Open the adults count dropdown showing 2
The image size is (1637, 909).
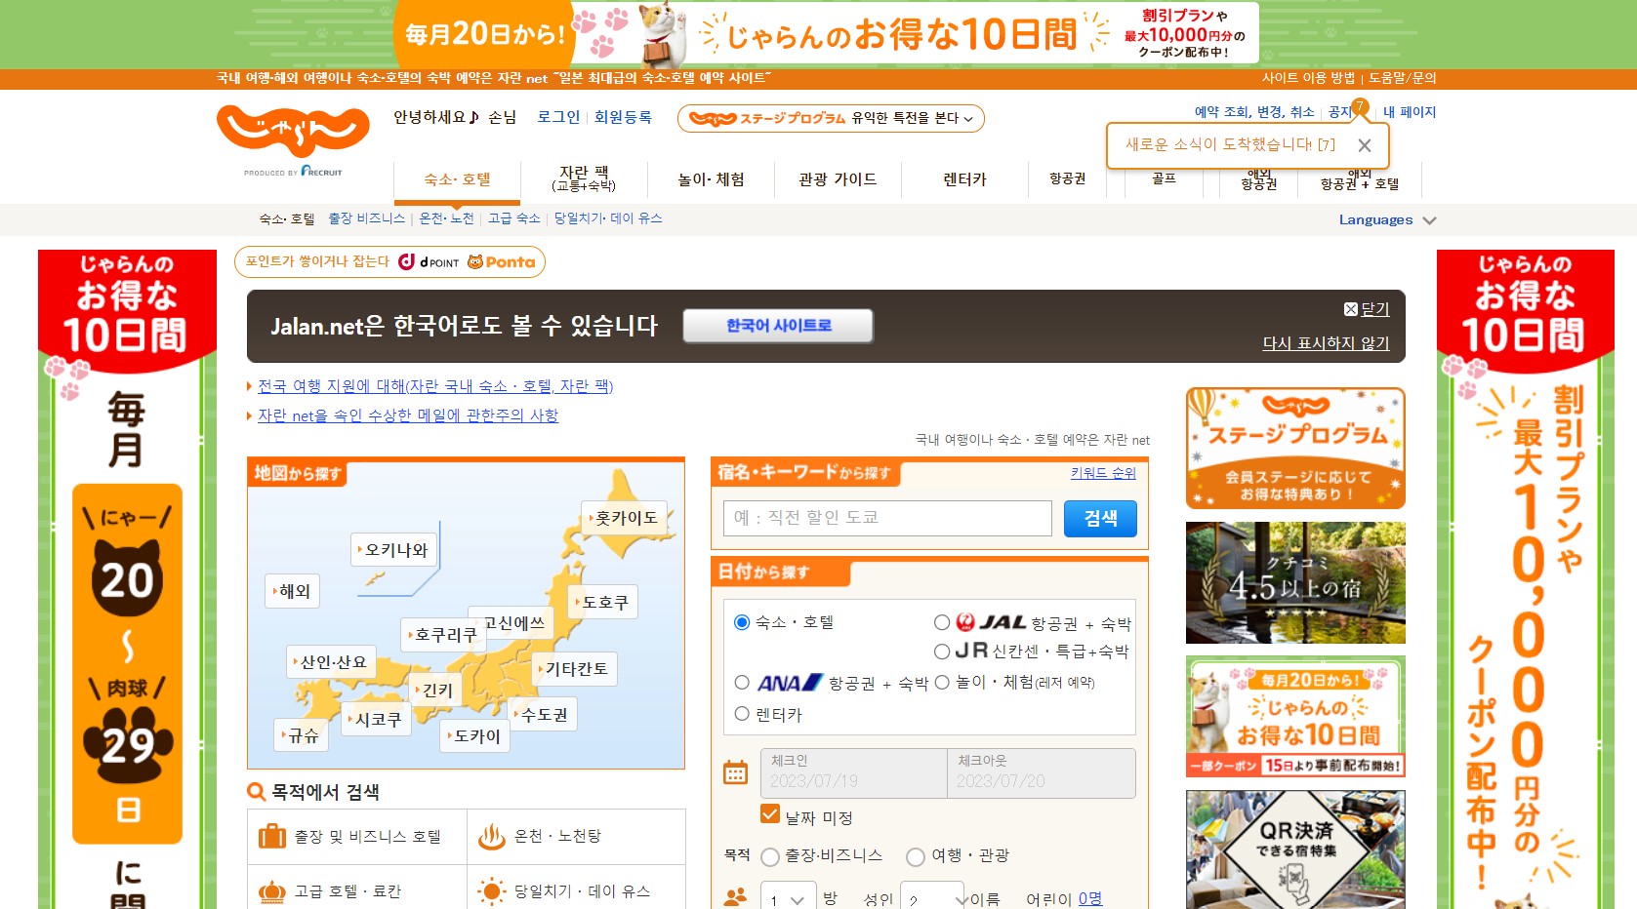[930, 899]
